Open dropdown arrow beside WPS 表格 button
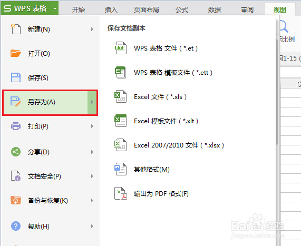The width and height of the screenshot is (301, 246). (55, 8)
